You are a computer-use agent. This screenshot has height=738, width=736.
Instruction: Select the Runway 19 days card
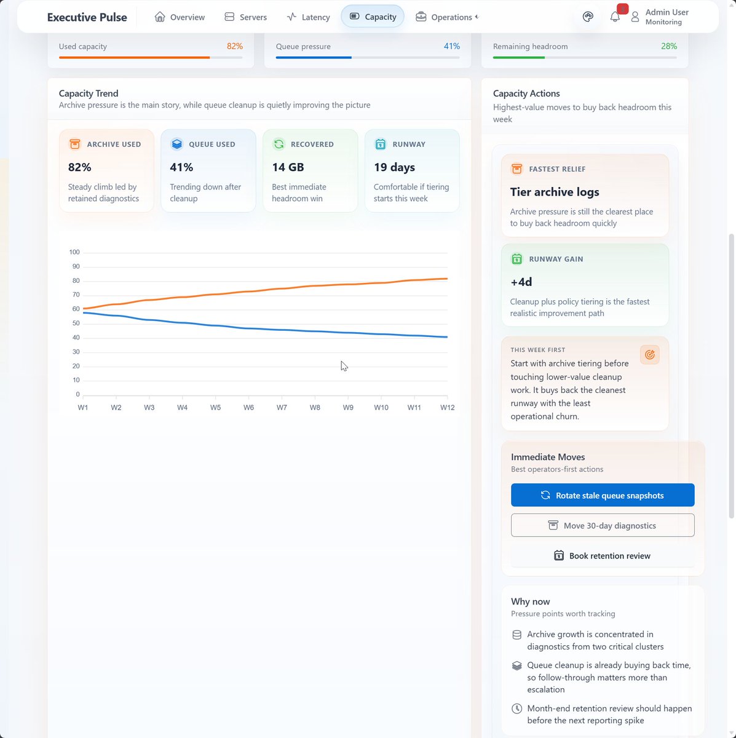tap(412, 171)
